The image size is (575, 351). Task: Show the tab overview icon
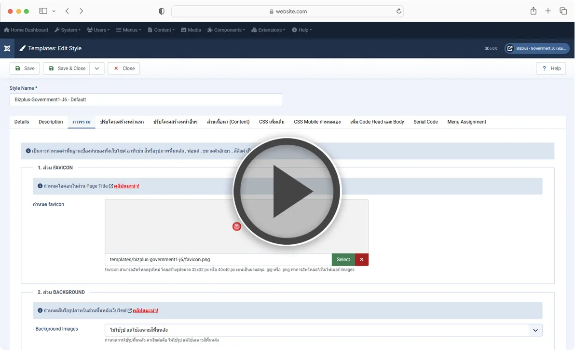pyautogui.click(x=563, y=11)
